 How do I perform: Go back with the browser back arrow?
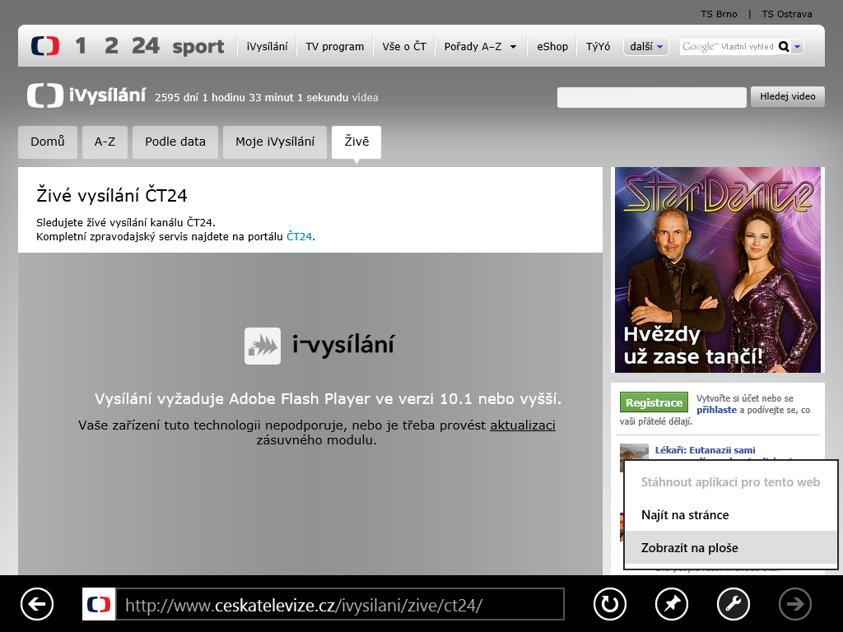point(37,604)
